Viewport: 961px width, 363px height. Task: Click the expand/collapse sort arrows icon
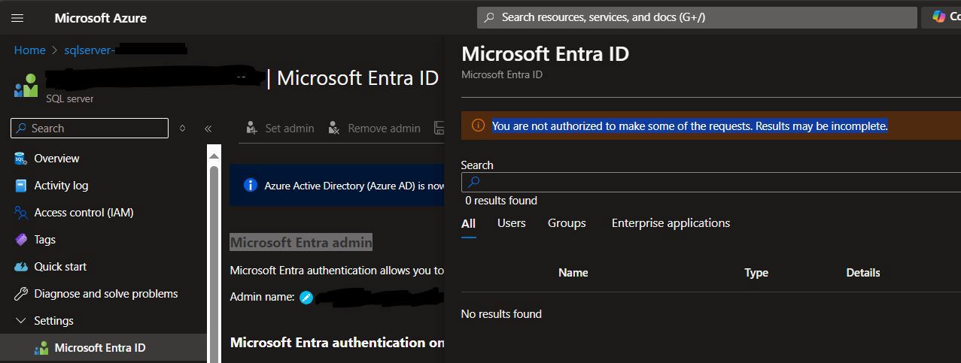click(x=182, y=129)
